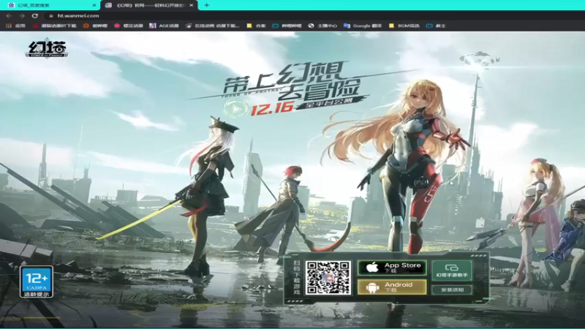
Task: Click the lock icon beside ht.wanmei.com
Action: coord(51,15)
